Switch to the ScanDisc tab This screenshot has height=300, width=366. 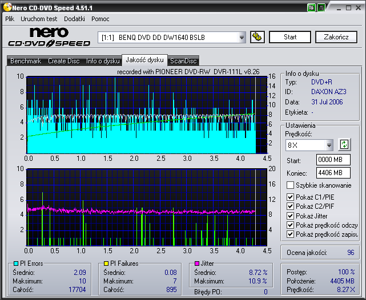tap(183, 61)
